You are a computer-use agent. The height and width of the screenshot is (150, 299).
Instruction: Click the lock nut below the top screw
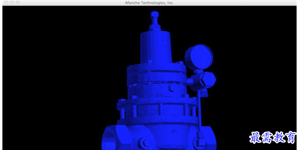155,27
